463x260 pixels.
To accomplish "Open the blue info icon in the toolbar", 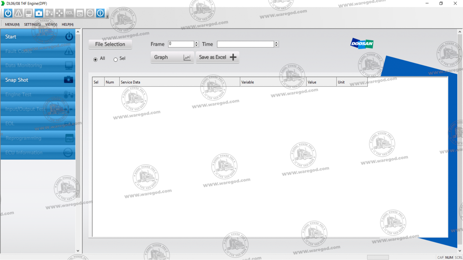I will point(100,13).
